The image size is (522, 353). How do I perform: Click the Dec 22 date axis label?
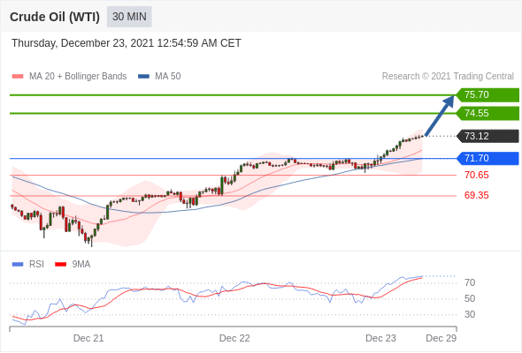click(234, 338)
